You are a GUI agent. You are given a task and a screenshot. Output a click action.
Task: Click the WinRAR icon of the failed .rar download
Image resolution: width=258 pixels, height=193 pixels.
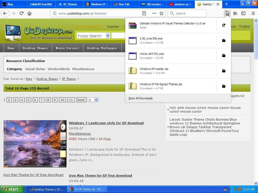(x=133, y=25)
